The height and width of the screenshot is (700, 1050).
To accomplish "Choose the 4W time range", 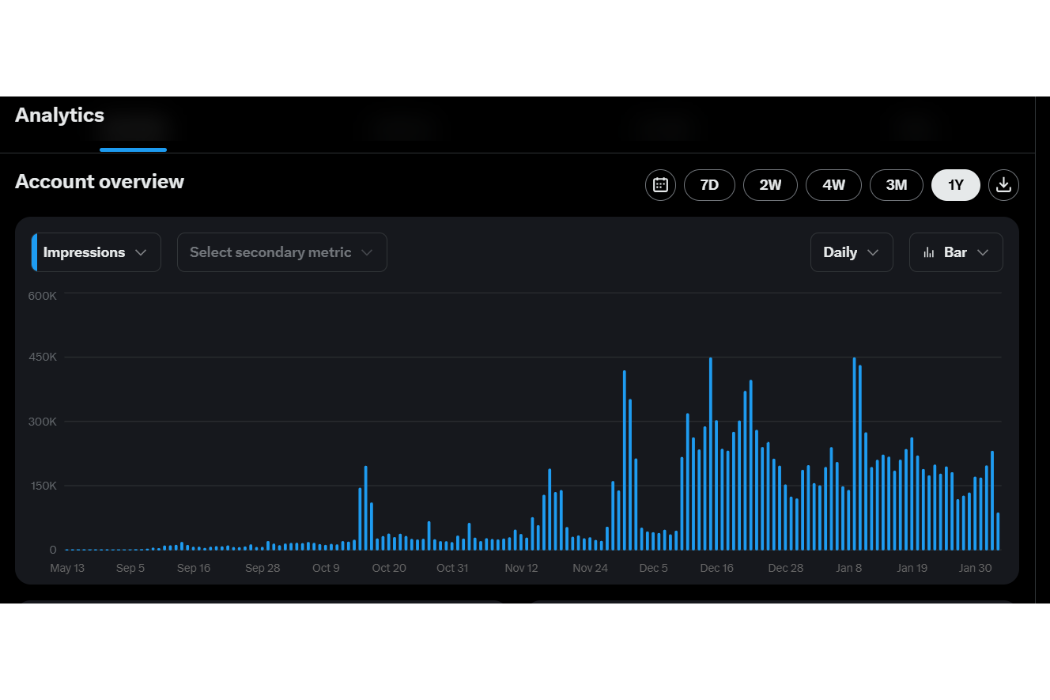I will coord(833,185).
